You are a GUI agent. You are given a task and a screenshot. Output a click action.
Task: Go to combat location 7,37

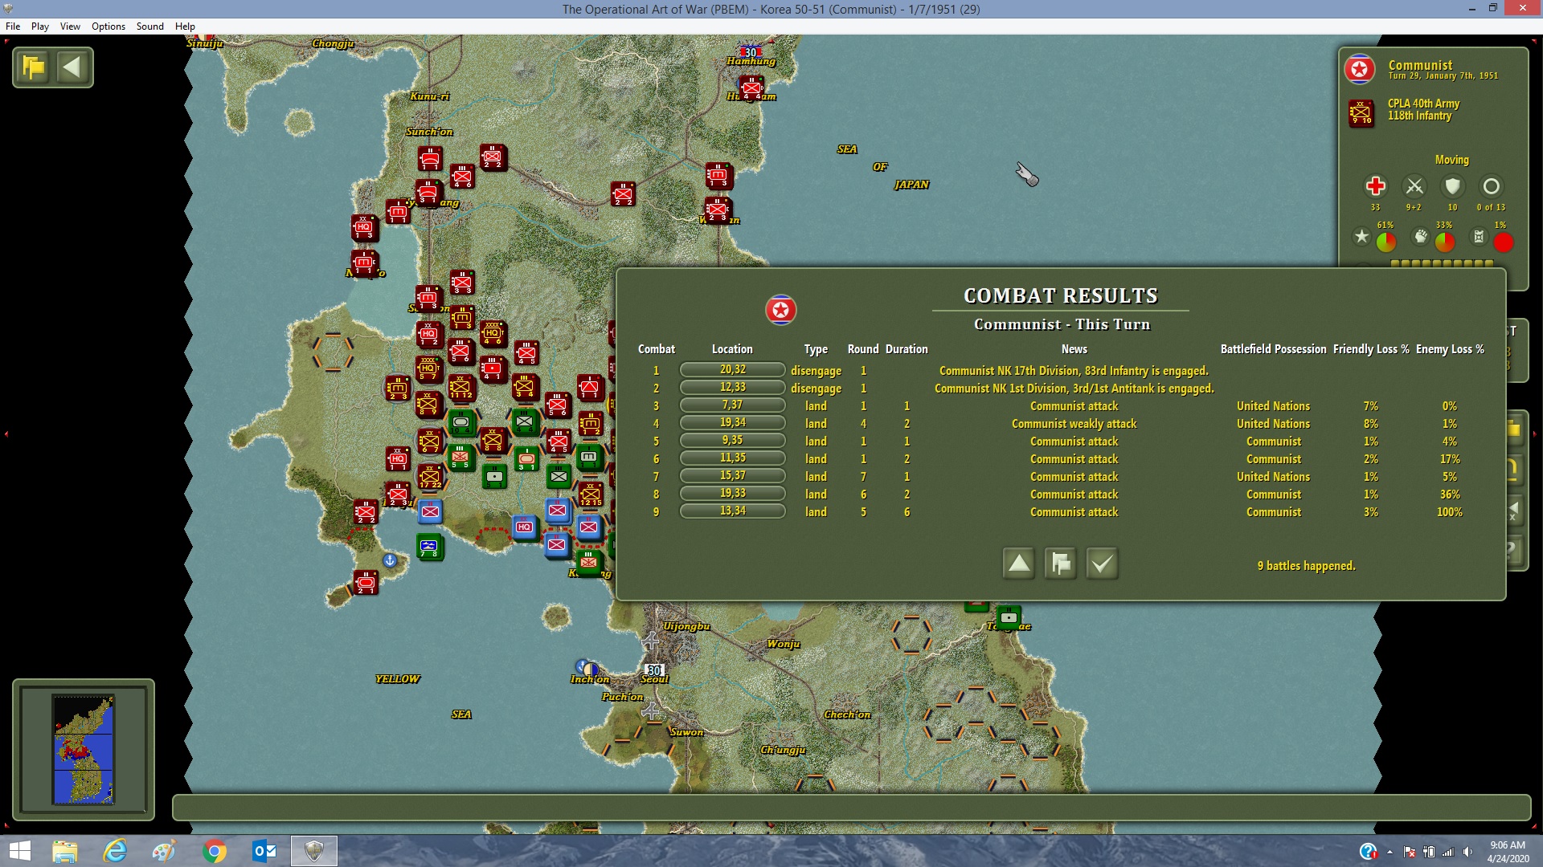click(733, 405)
